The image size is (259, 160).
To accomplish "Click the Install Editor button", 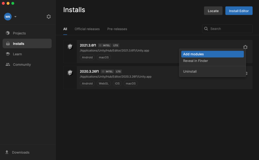I will coord(239,11).
